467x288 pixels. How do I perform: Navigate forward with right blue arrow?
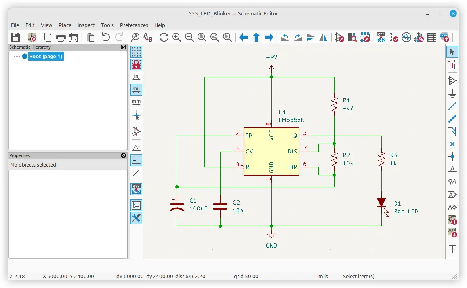[x=269, y=37]
